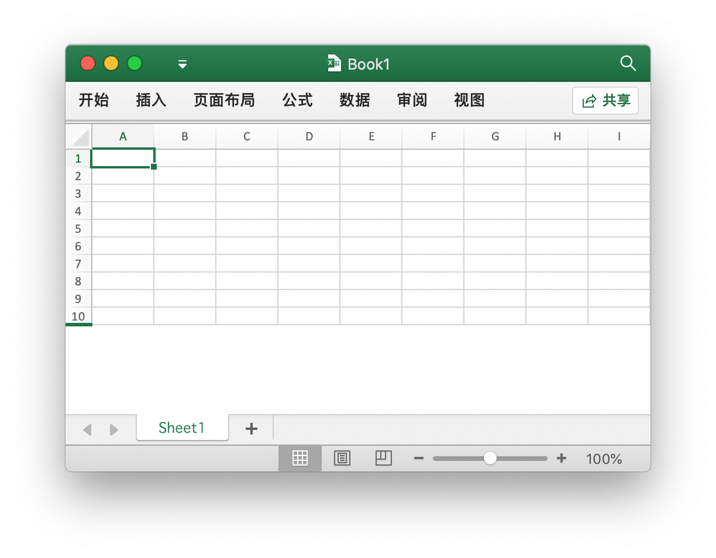This screenshot has width=716, height=558.
Task: Go to previous sheet arrow
Action: [87, 430]
